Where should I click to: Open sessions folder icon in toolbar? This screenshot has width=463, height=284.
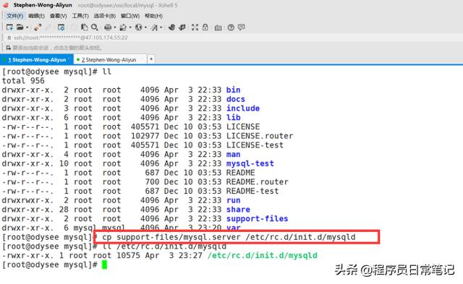pyautogui.click(x=20, y=27)
